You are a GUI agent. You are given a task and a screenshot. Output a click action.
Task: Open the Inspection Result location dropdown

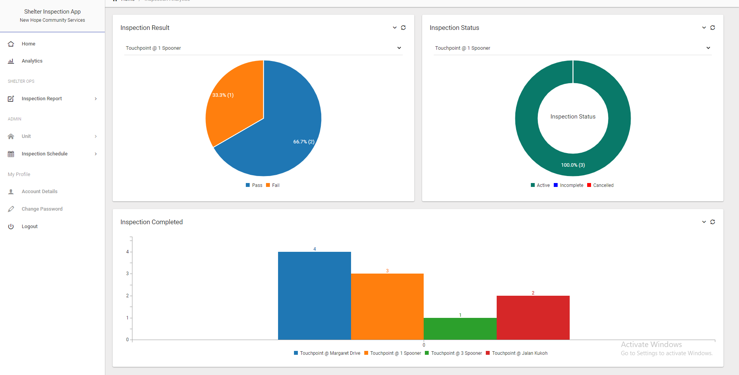click(263, 48)
